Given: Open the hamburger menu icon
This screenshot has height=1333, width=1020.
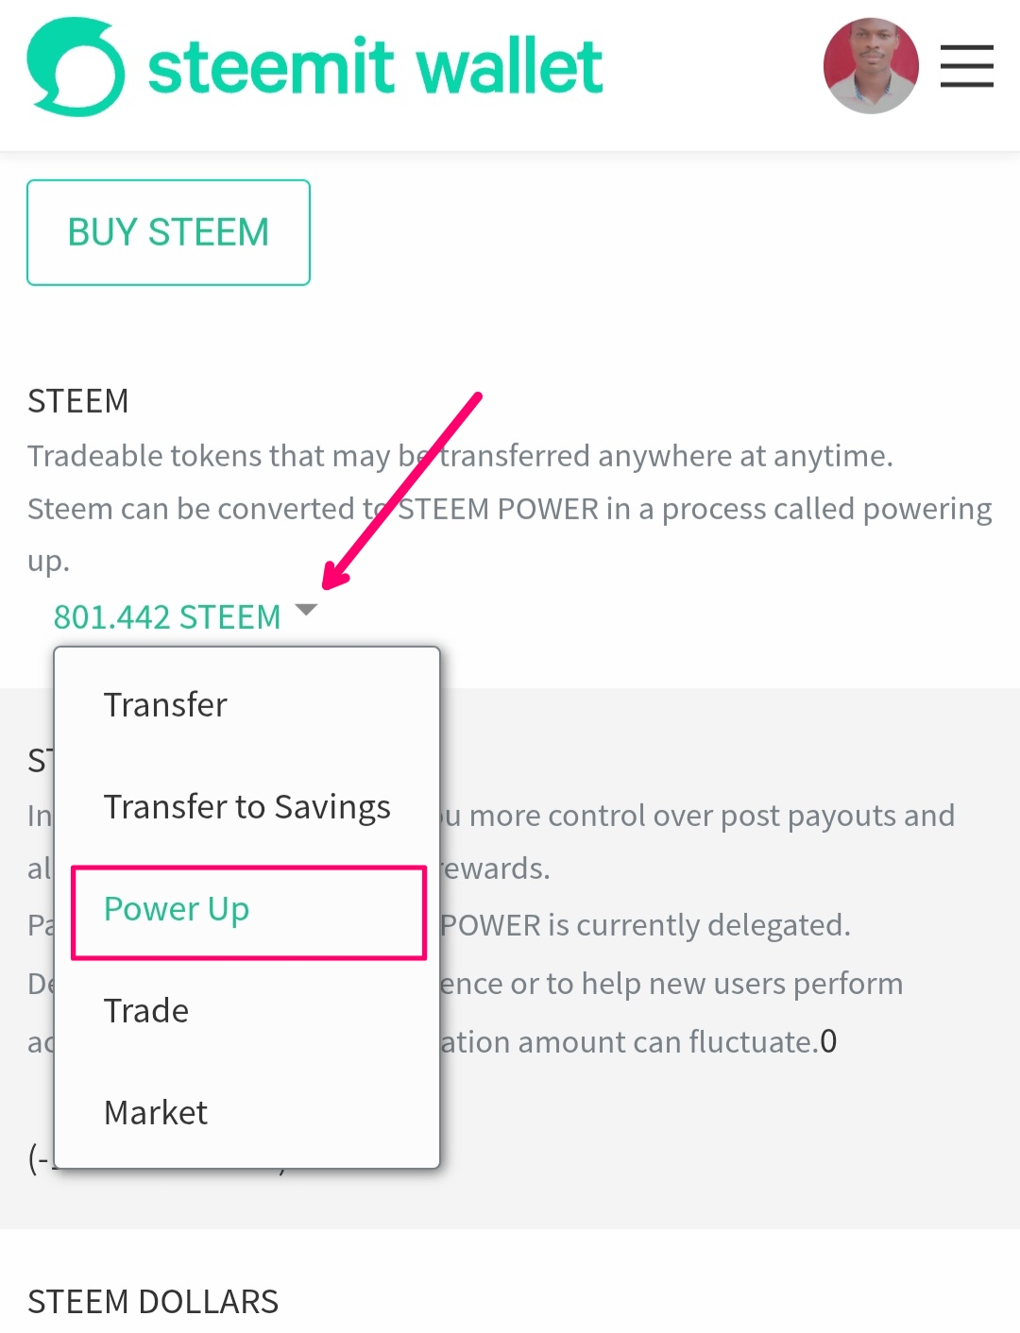Looking at the screenshot, I should click(967, 66).
